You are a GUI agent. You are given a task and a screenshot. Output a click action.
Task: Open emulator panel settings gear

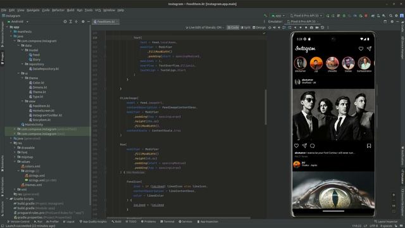coord(392,22)
